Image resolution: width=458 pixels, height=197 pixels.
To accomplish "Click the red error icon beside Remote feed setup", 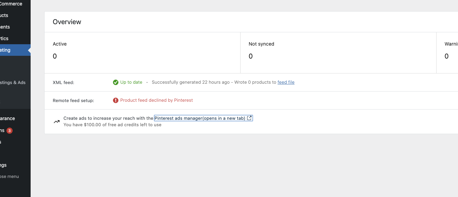I will coord(115,100).
